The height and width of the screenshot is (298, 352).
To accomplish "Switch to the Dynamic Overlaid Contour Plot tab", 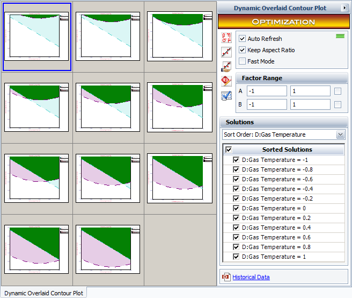I will click(44, 293).
